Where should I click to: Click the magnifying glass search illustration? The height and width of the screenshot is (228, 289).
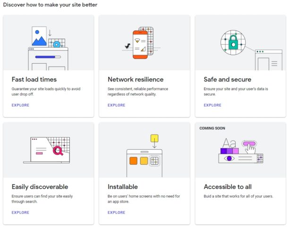pos(58,151)
